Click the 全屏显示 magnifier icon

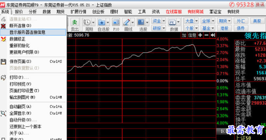point(3,113)
